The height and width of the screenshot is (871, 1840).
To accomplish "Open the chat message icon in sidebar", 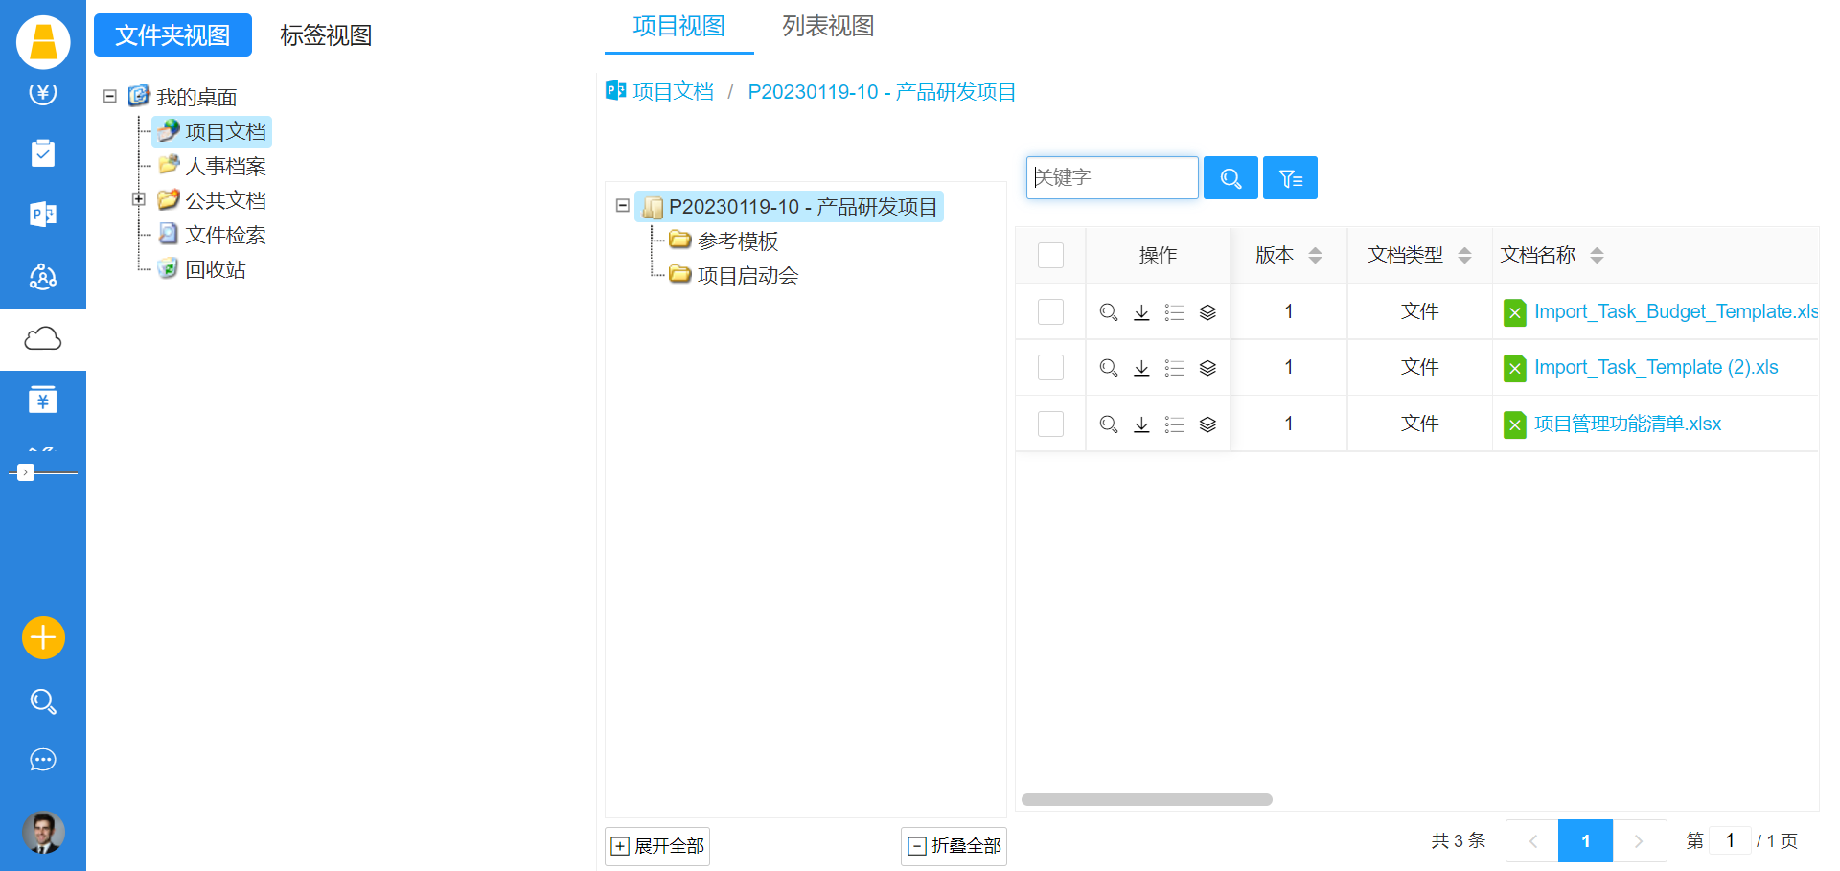I will [x=43, y=760].
